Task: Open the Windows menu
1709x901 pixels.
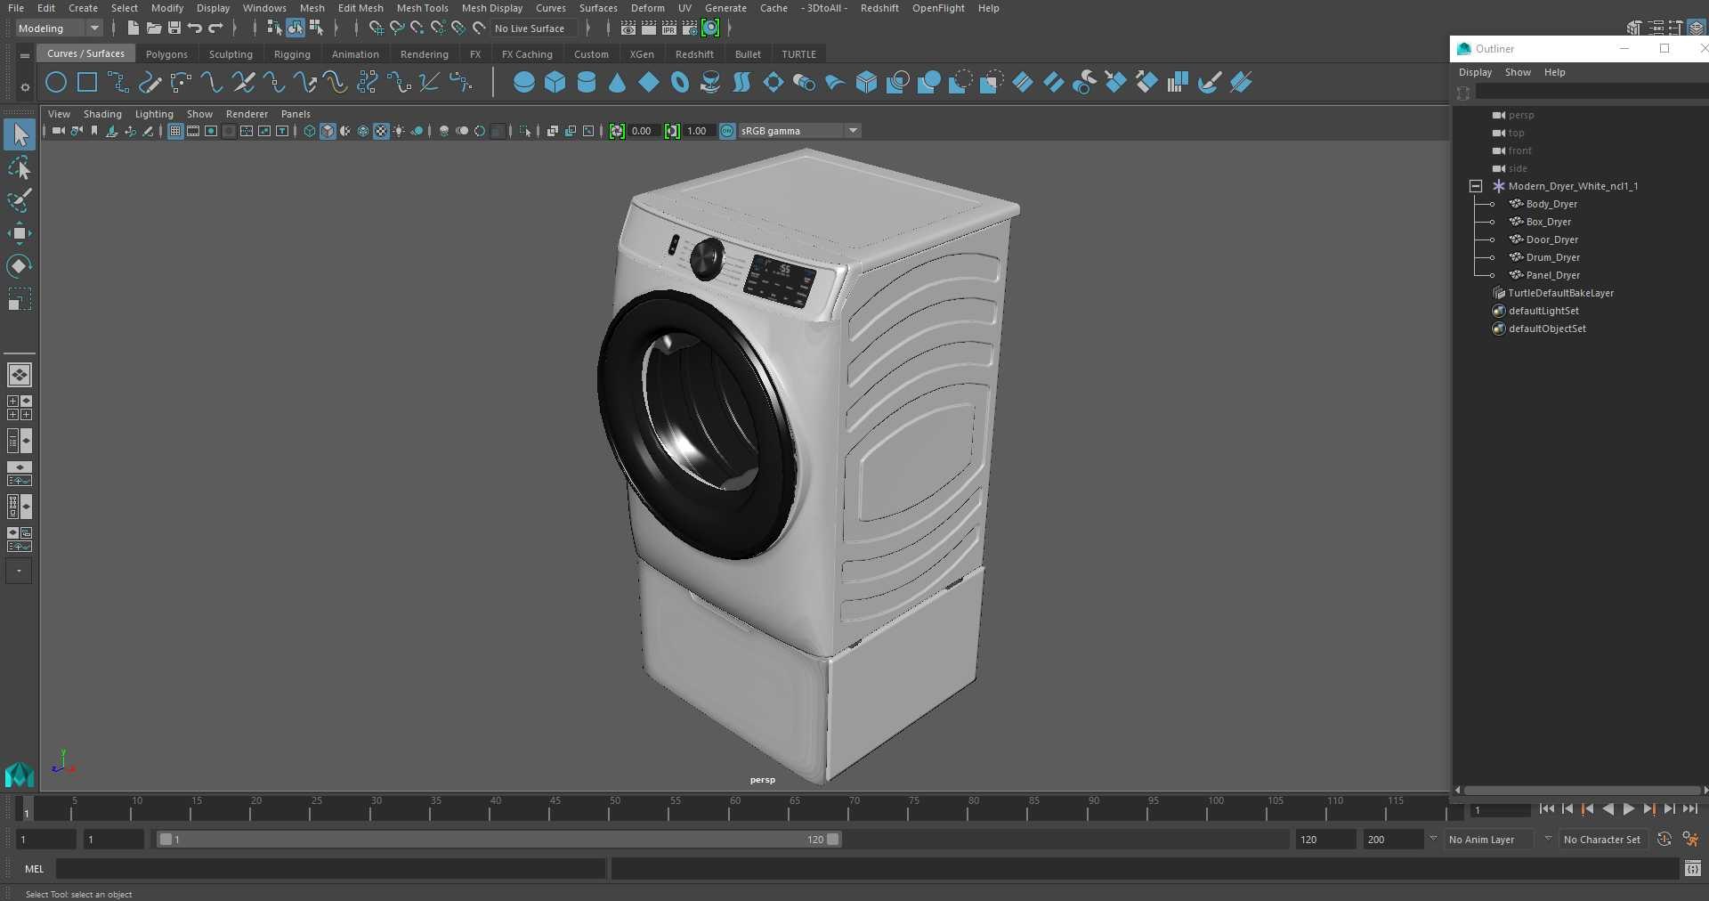Action: coord(264,8)
